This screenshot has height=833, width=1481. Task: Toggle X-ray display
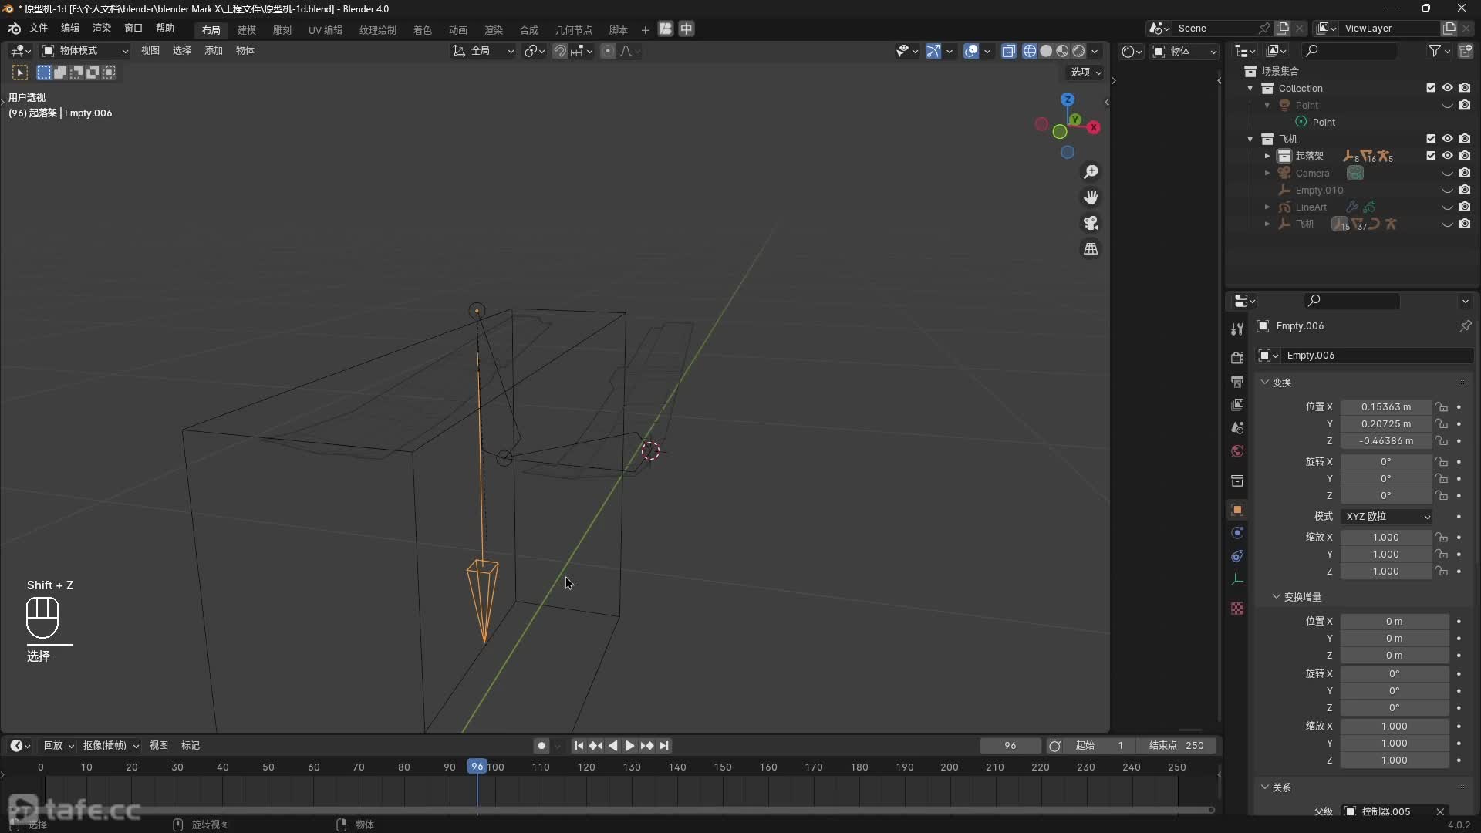coord(1008,51)
